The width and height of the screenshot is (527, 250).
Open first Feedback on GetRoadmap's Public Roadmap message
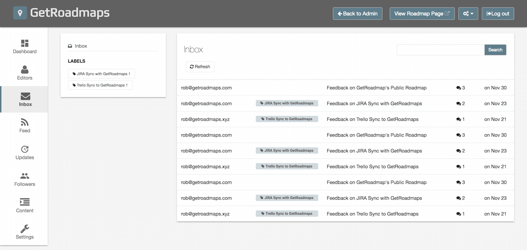[377, 88]
